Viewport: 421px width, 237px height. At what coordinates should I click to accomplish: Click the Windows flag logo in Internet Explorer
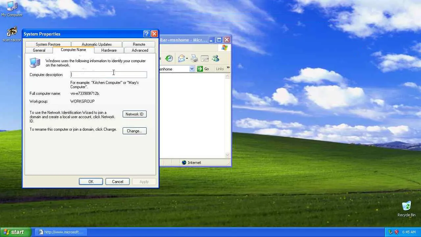click(225, 48)
